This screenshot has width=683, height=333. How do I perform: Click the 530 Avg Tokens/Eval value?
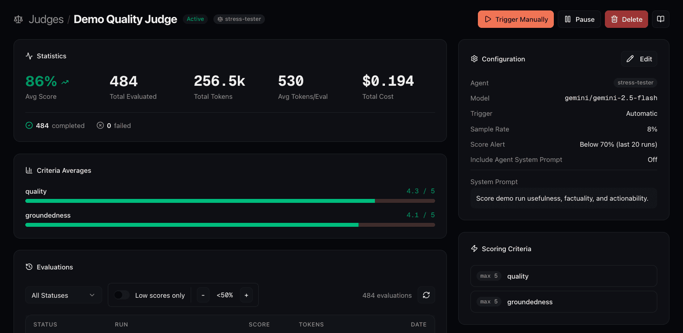coord(291,81)
